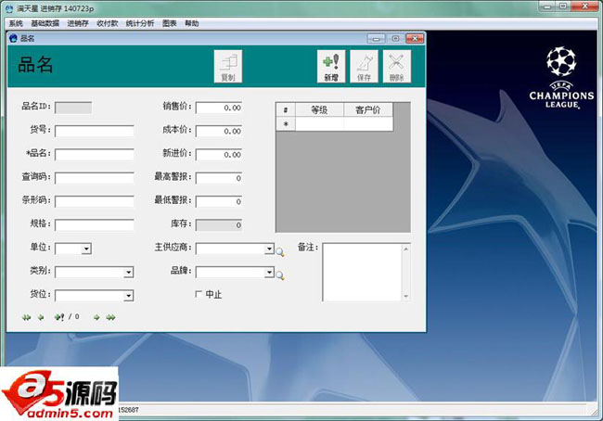Screen dimensions: 603x421
Task: Expand the 主供应商 combo box
Action: [269, 249]
